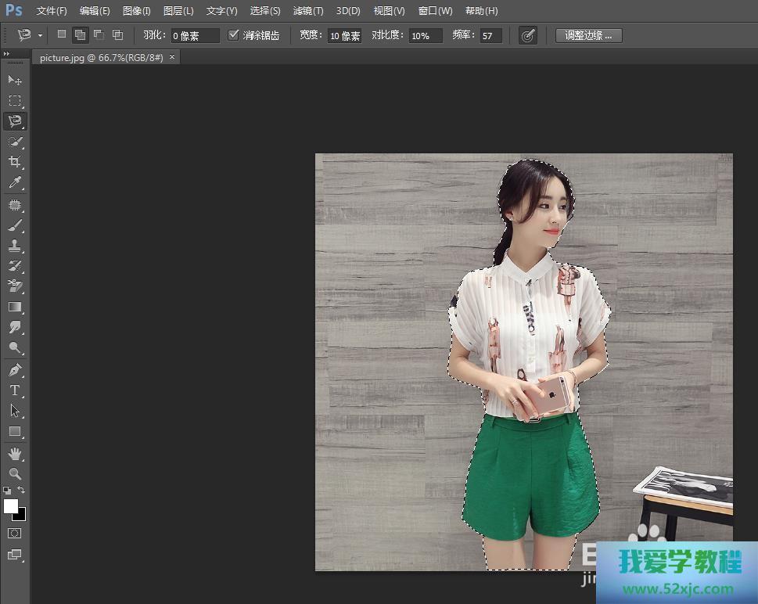Open the 滤镜(T) menu
This screenshot has height=604, width=758.
tap(307, 11)
